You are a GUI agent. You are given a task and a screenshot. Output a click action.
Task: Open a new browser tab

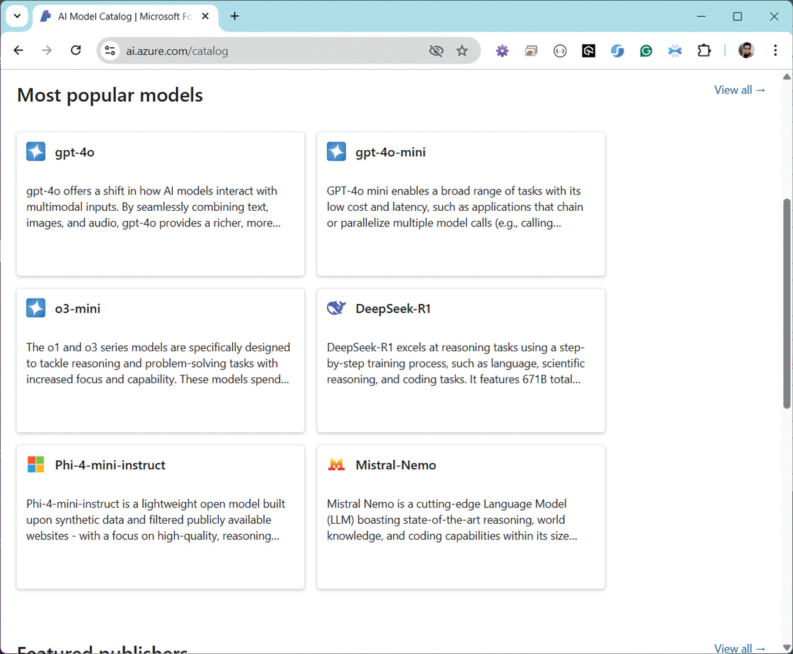click(235, 16)
